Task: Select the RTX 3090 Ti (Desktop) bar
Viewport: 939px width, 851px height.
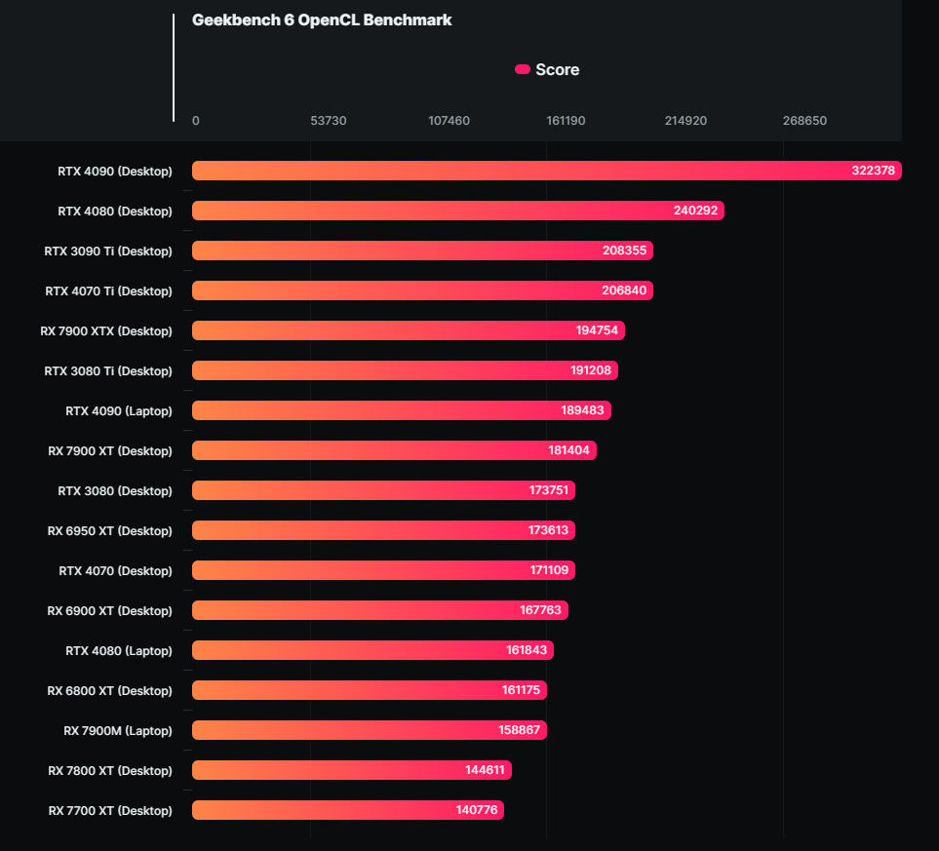Action: pyautogui.click(x=422, y=251)
